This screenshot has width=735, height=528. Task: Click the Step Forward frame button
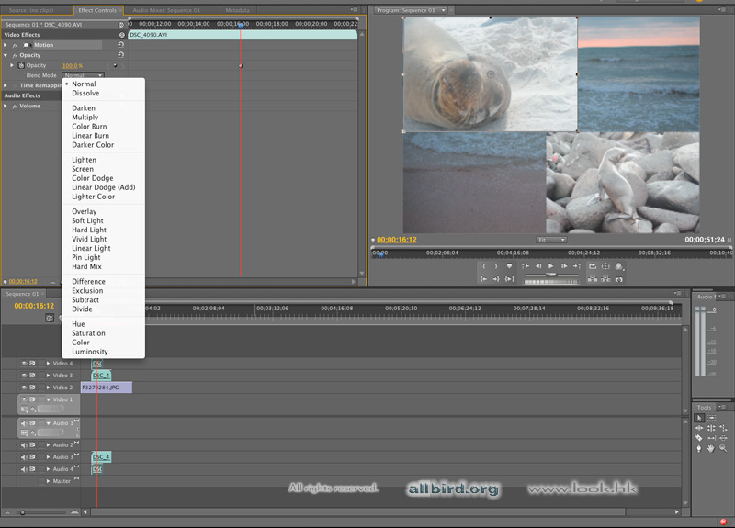564,266
